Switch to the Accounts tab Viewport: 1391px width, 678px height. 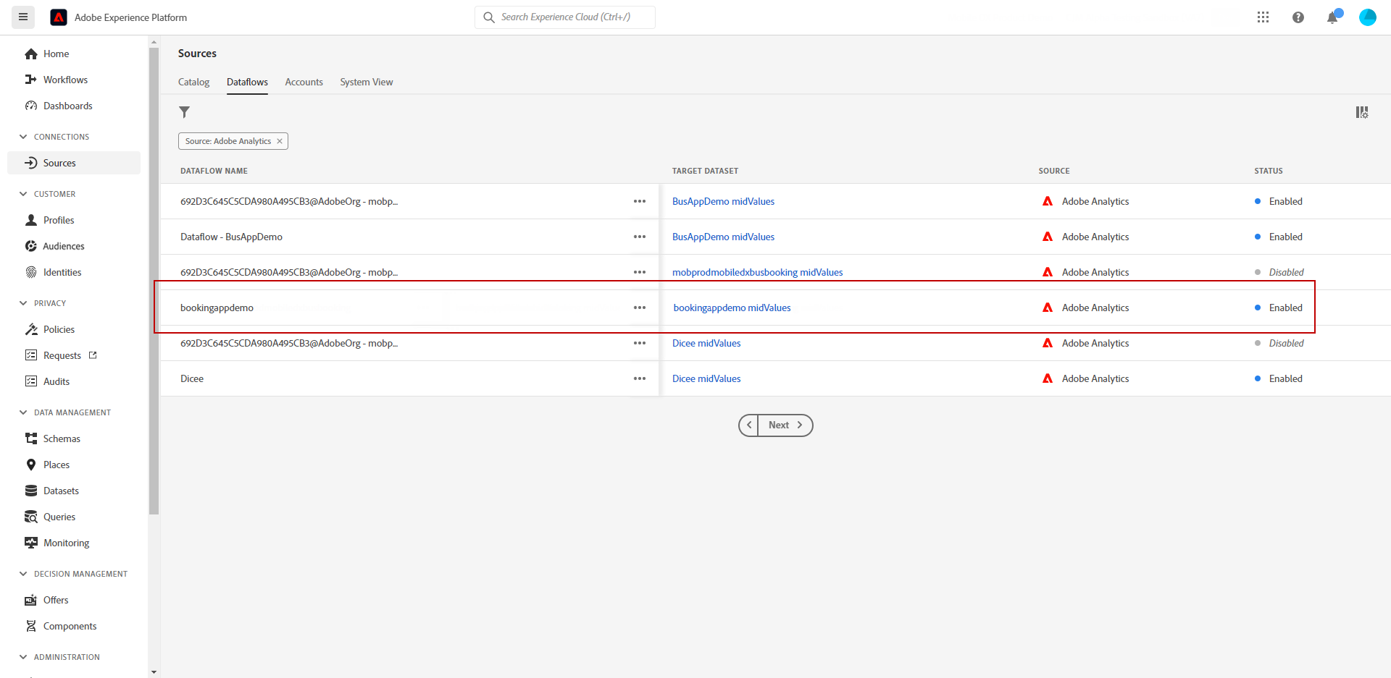tap(304, 82)
